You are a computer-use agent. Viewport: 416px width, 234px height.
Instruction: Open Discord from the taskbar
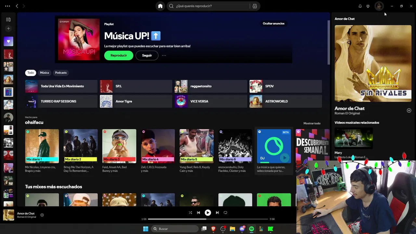(242, 229)
